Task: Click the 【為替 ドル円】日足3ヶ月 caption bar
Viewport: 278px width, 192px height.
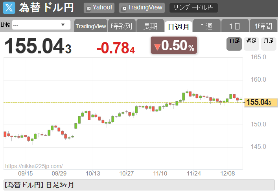Action: tap(139, 185)
